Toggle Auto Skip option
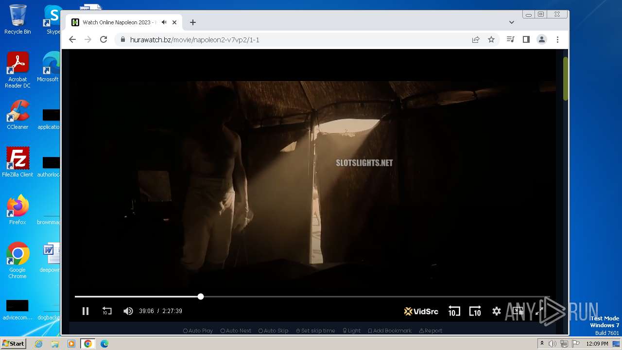This screenshot has height=350, width=622. 273,331
